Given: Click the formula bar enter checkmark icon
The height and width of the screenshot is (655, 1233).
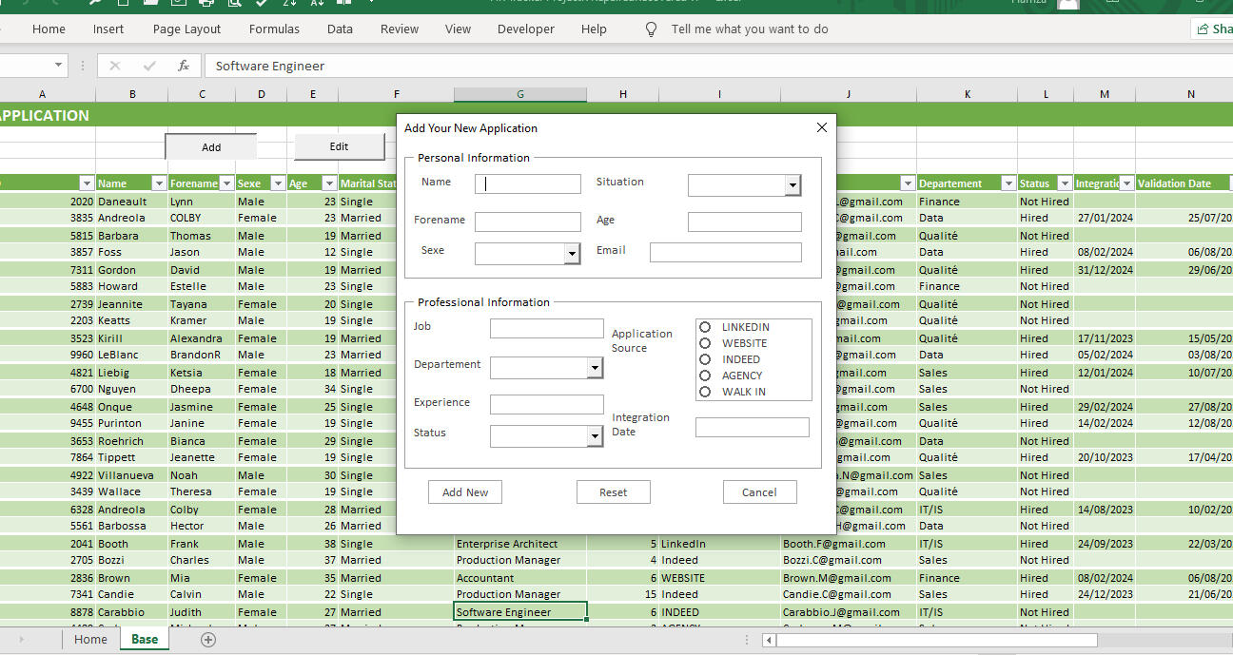Looking at the screenshot, I should (149, 66).
